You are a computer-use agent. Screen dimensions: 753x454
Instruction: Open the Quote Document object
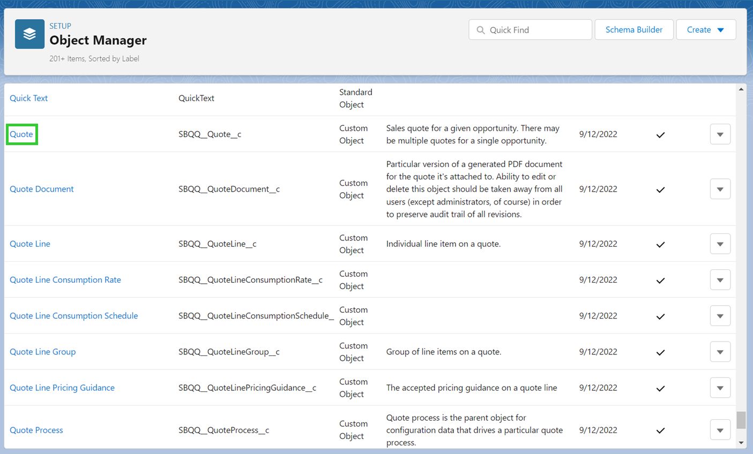42,189
